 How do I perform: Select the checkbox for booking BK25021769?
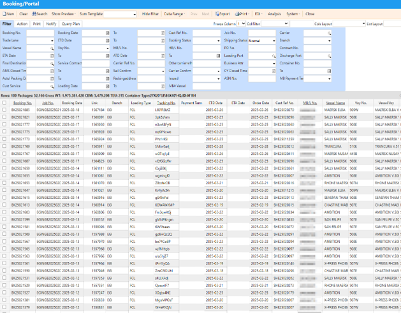[4, 146]
